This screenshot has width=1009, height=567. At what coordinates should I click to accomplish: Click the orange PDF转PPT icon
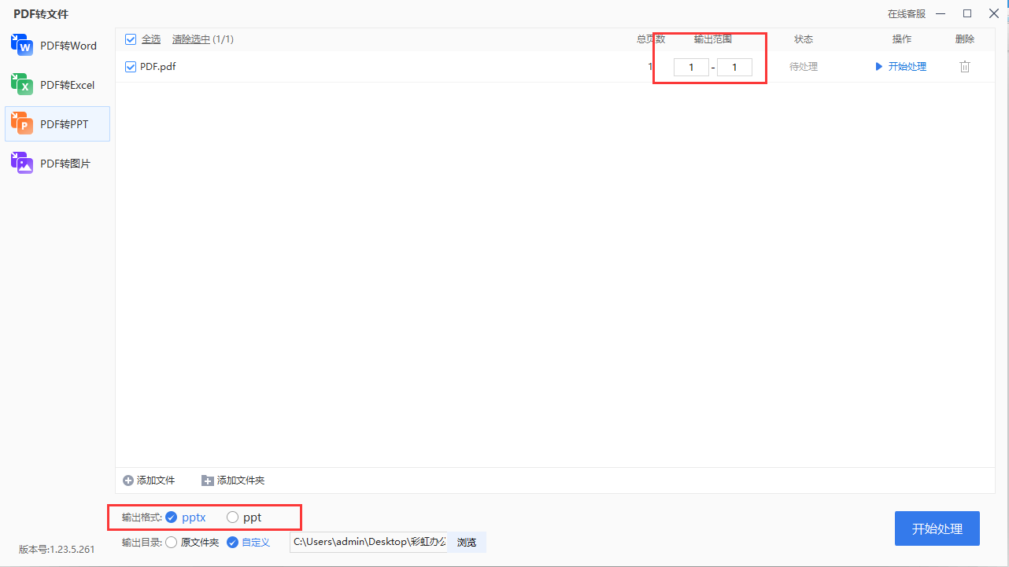tap(22, 123)
